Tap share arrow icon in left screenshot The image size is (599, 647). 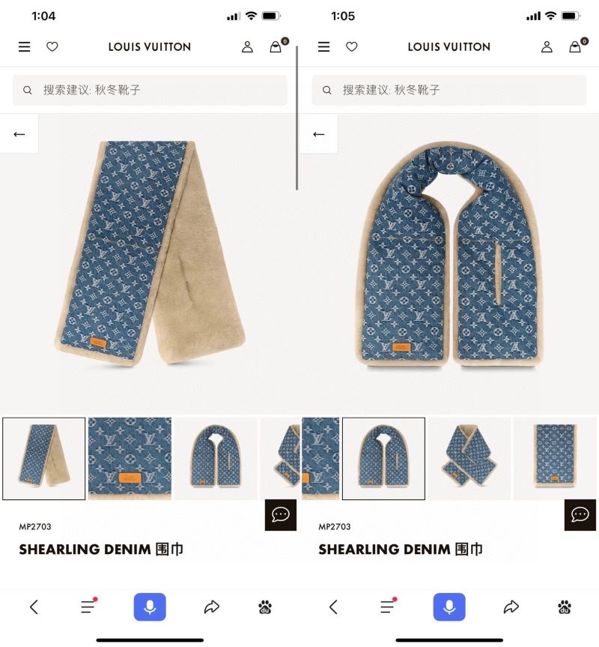tap(212, 607)
